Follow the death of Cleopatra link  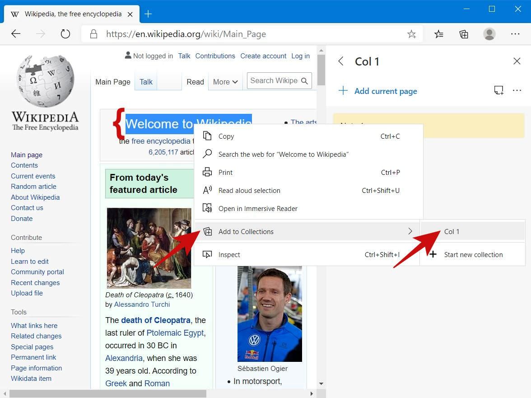[x=156, y=320]
